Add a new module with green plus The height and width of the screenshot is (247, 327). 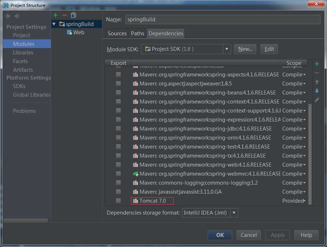click(56, 15)
